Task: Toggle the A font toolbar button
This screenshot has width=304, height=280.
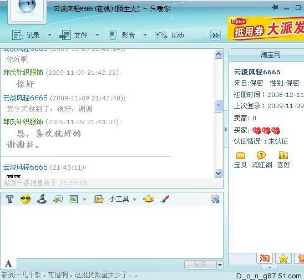Action: (8, 264)
